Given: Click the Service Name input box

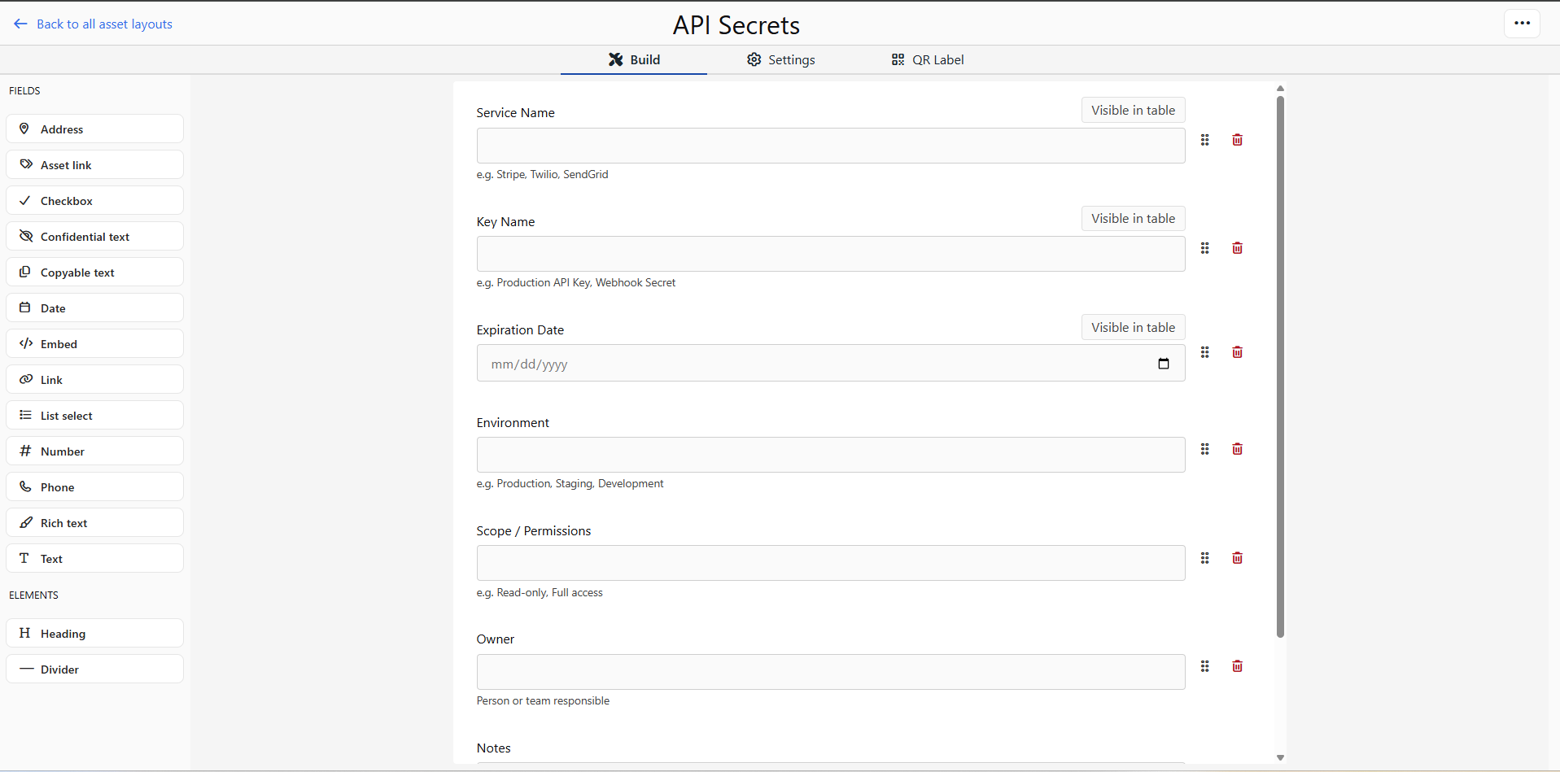Looking at the screenshot, I should pyautogui.click(x=831, y=146).
